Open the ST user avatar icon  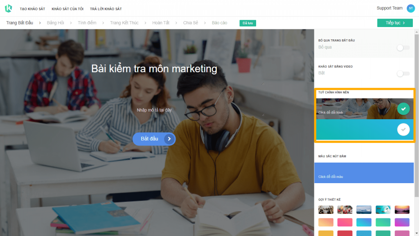411,8
